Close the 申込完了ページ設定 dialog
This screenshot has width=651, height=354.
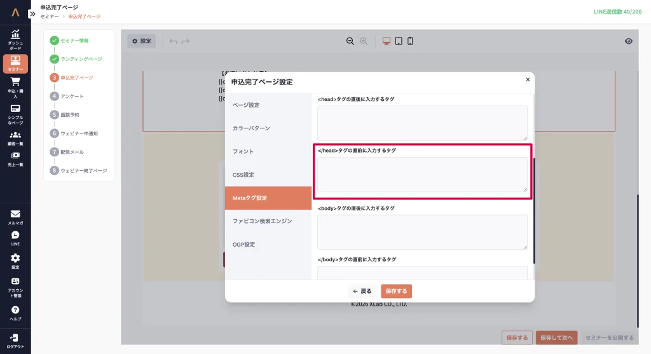click(527, 80)
